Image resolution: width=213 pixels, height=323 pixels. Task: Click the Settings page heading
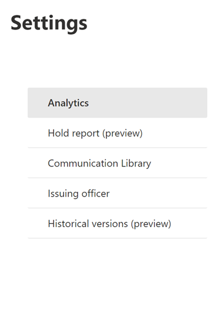[x=49, y=24]
